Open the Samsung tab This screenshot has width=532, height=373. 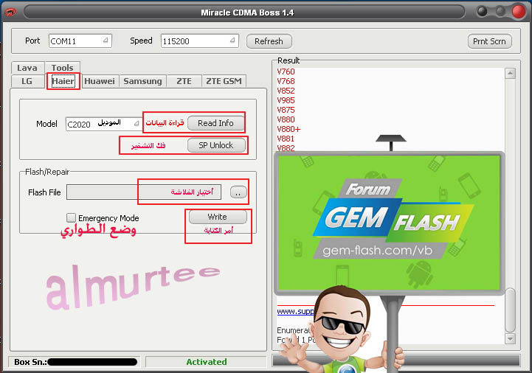coord(142,81)
